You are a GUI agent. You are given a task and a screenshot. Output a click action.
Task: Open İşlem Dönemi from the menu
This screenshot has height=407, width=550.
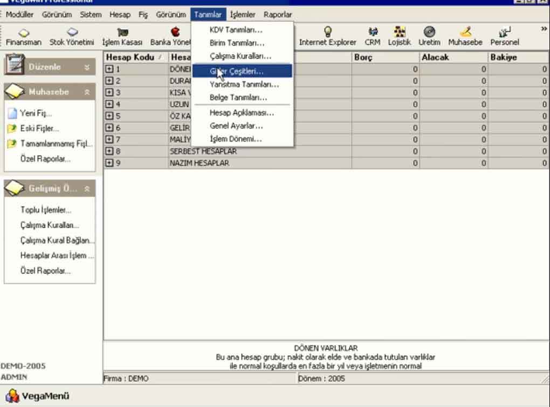[243, 139]
